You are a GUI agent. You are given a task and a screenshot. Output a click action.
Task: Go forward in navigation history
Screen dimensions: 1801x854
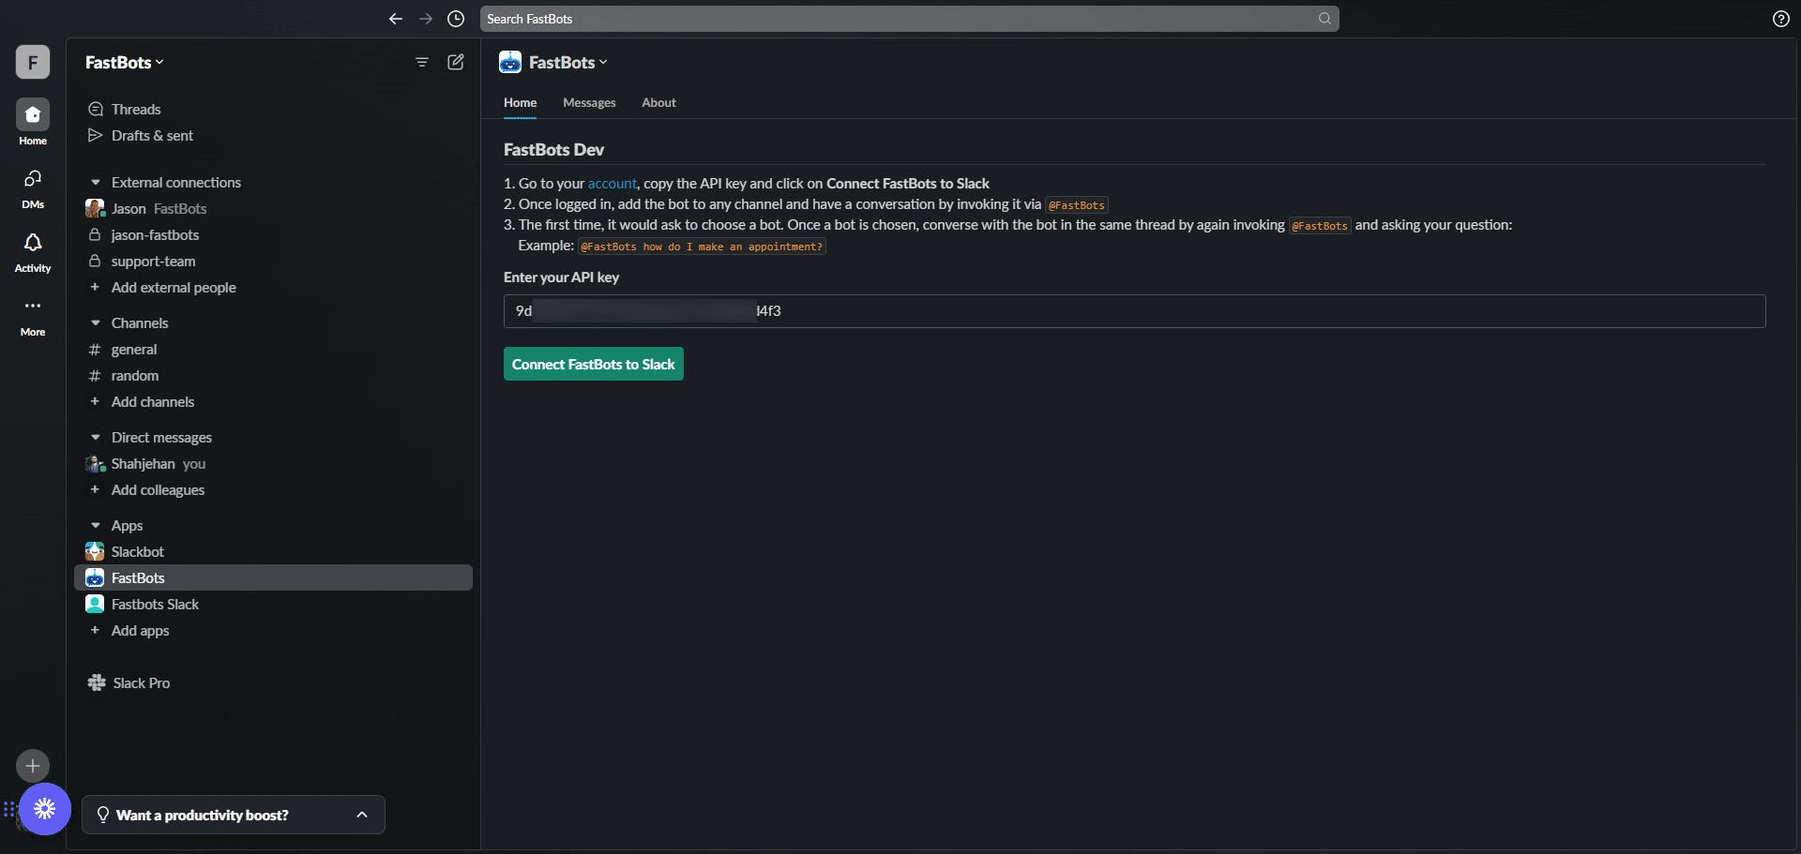pos(426,19)
